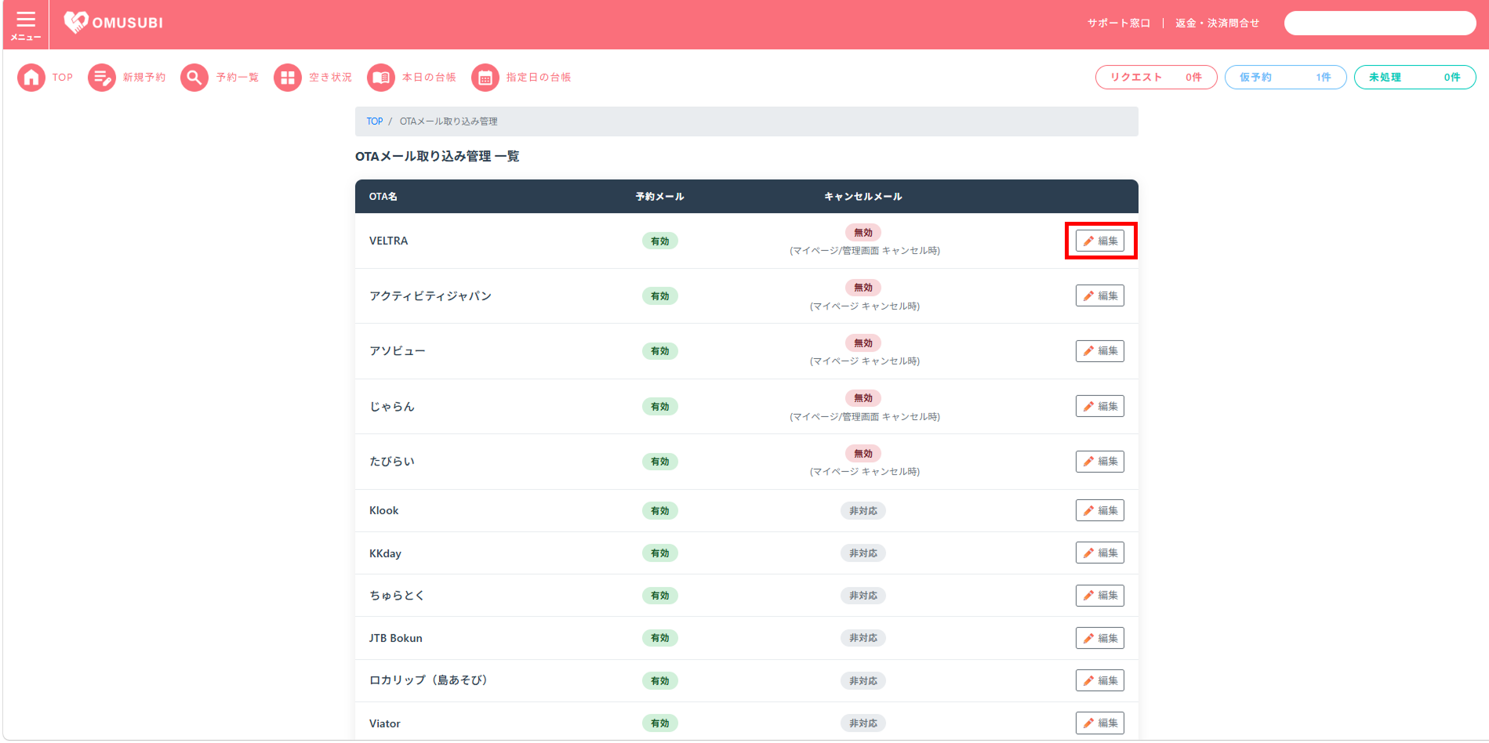This screenshot has height=743, width=1489.
Task: Open 本日の台帳 book icon
Action: point(381,78)
